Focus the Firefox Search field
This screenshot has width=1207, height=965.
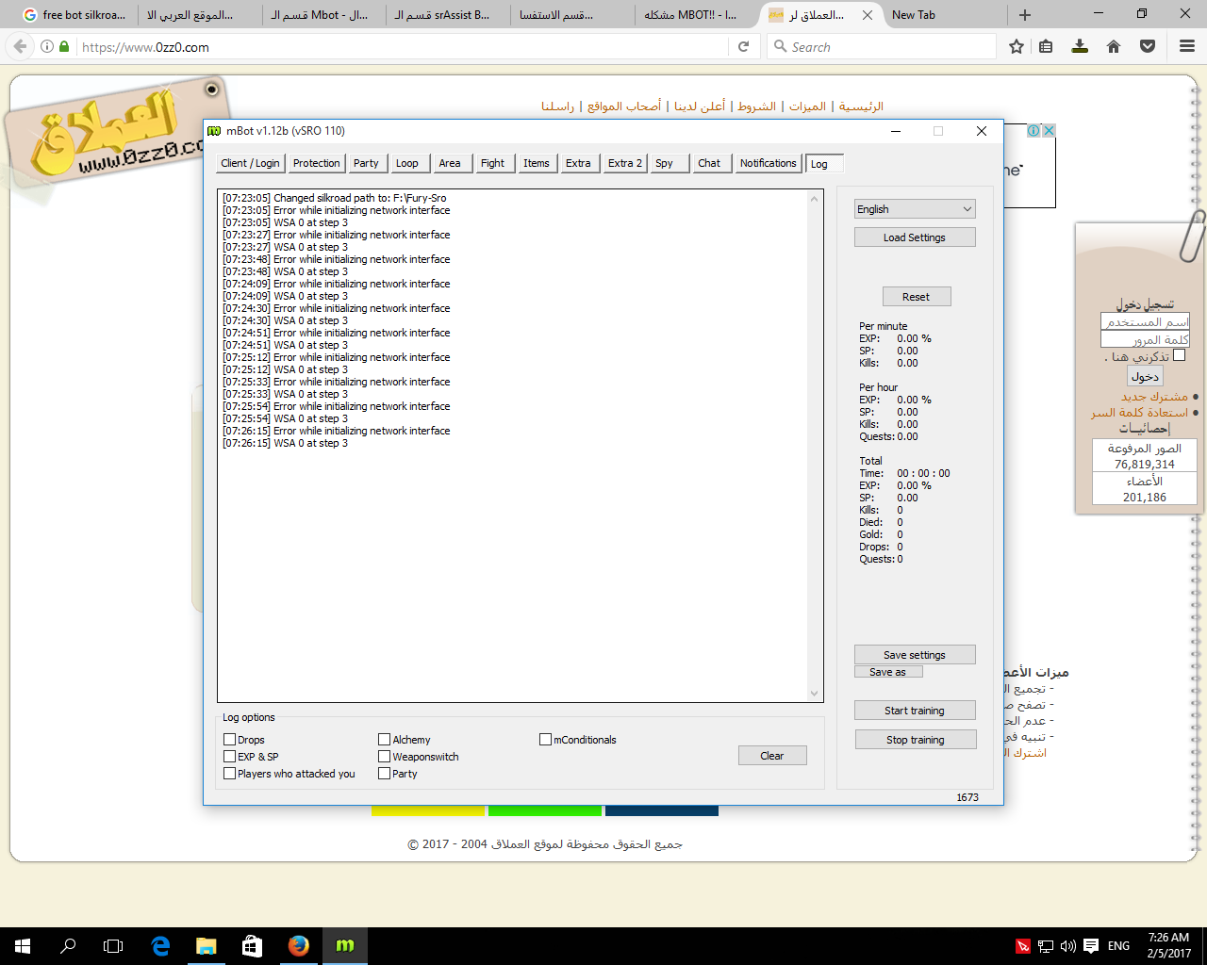click(882, 46)
